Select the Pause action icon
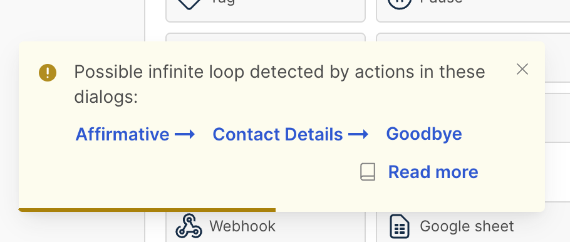The image size is (570, 242). (400, 3)
